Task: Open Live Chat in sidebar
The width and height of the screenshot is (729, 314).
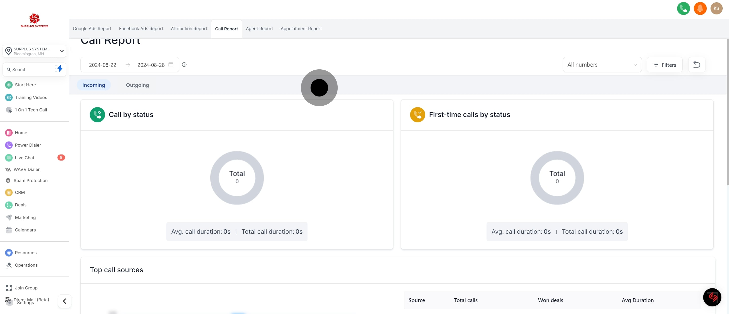Action: point(24,158)
